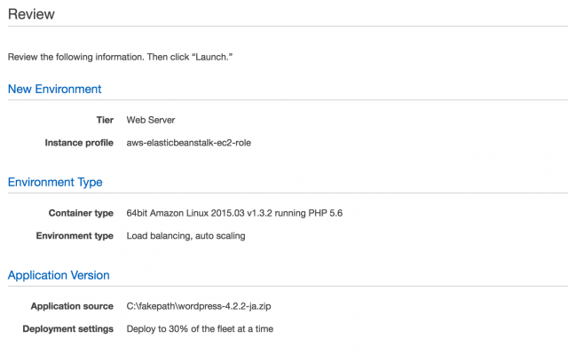Click the review instructions sentence
Viewport: 568px width, 354px height.
tap(121, 57)
